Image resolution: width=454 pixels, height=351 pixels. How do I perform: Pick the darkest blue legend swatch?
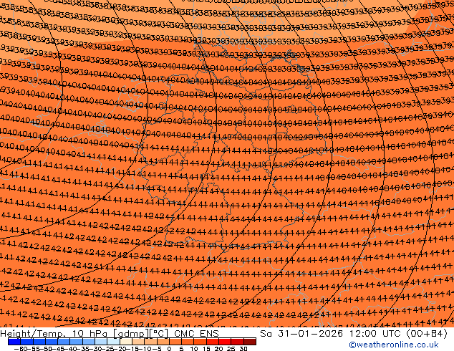[14, 342]
